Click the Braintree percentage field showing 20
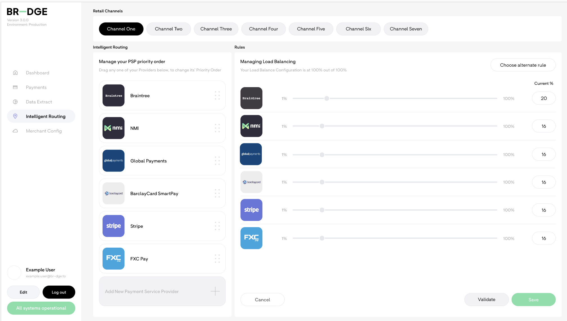This screenshot has height=321, width=567. [x=544, y=98]
